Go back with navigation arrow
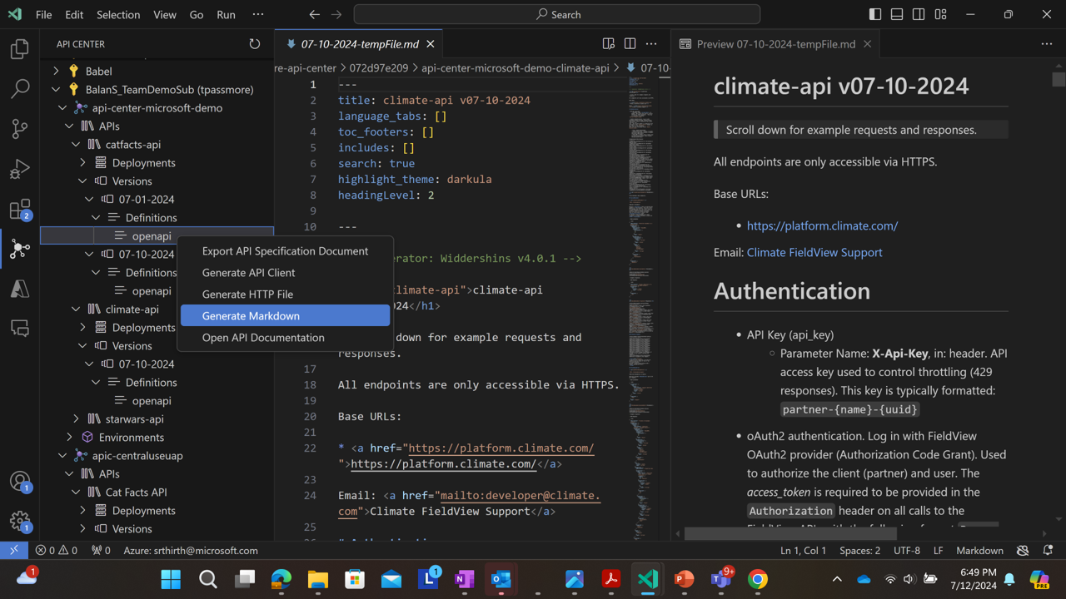The width and height of the screenshot is (1066, 599). (314, 15)
